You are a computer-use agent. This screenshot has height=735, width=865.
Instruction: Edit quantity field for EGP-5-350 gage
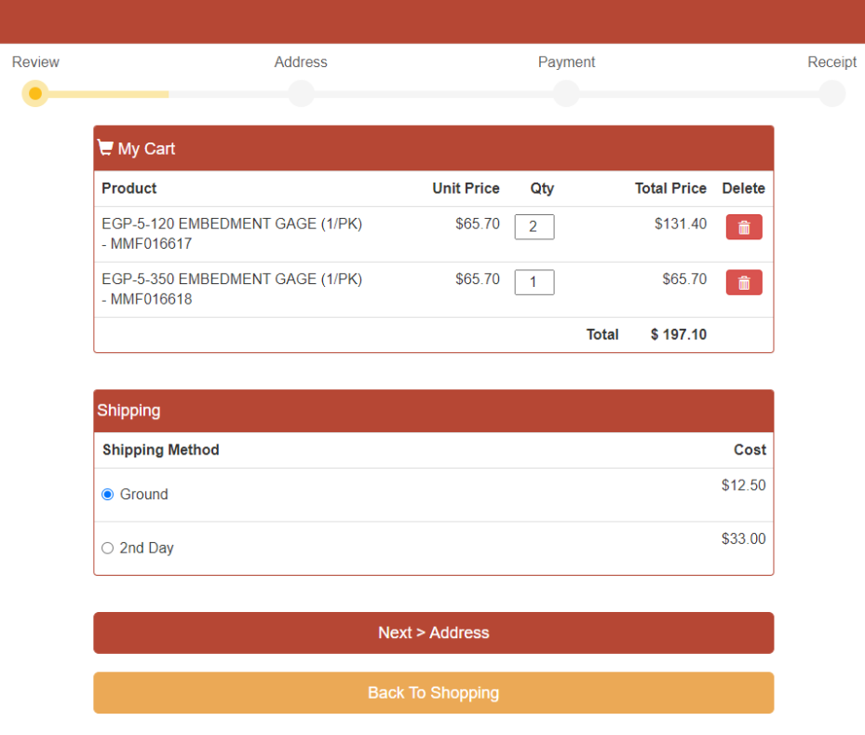pyautogui.click(x=534, y=282)
